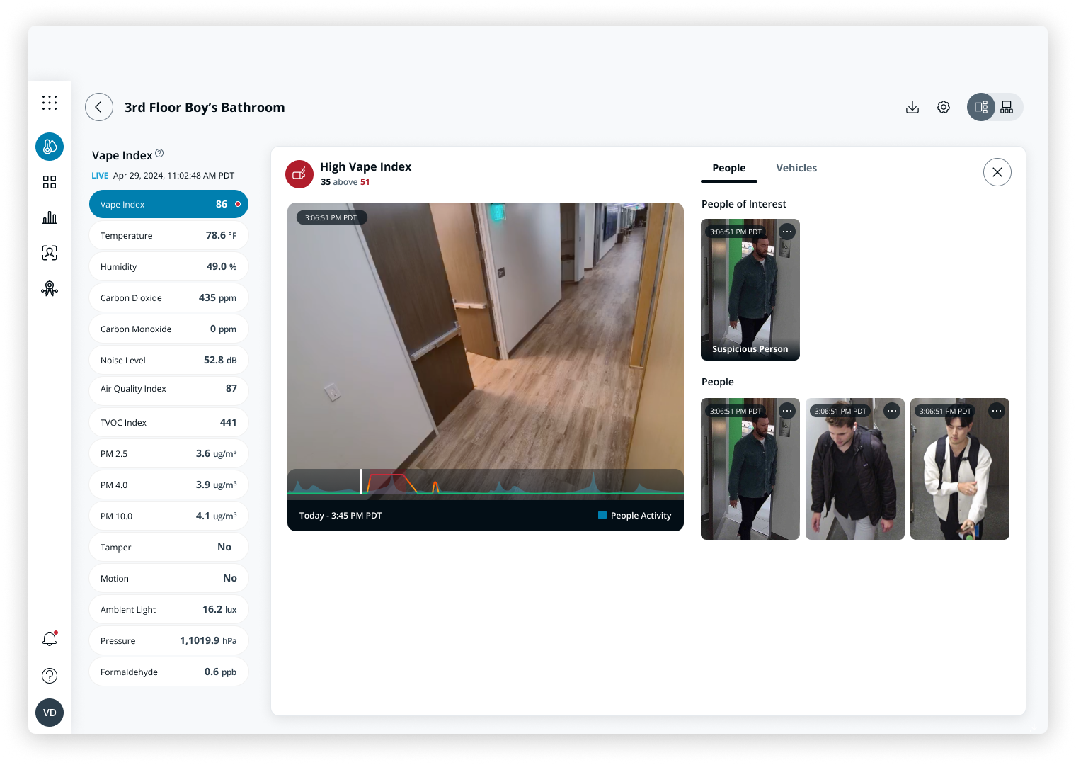
Task: Click the download icon in top bar
Action: tap(912, 107)
